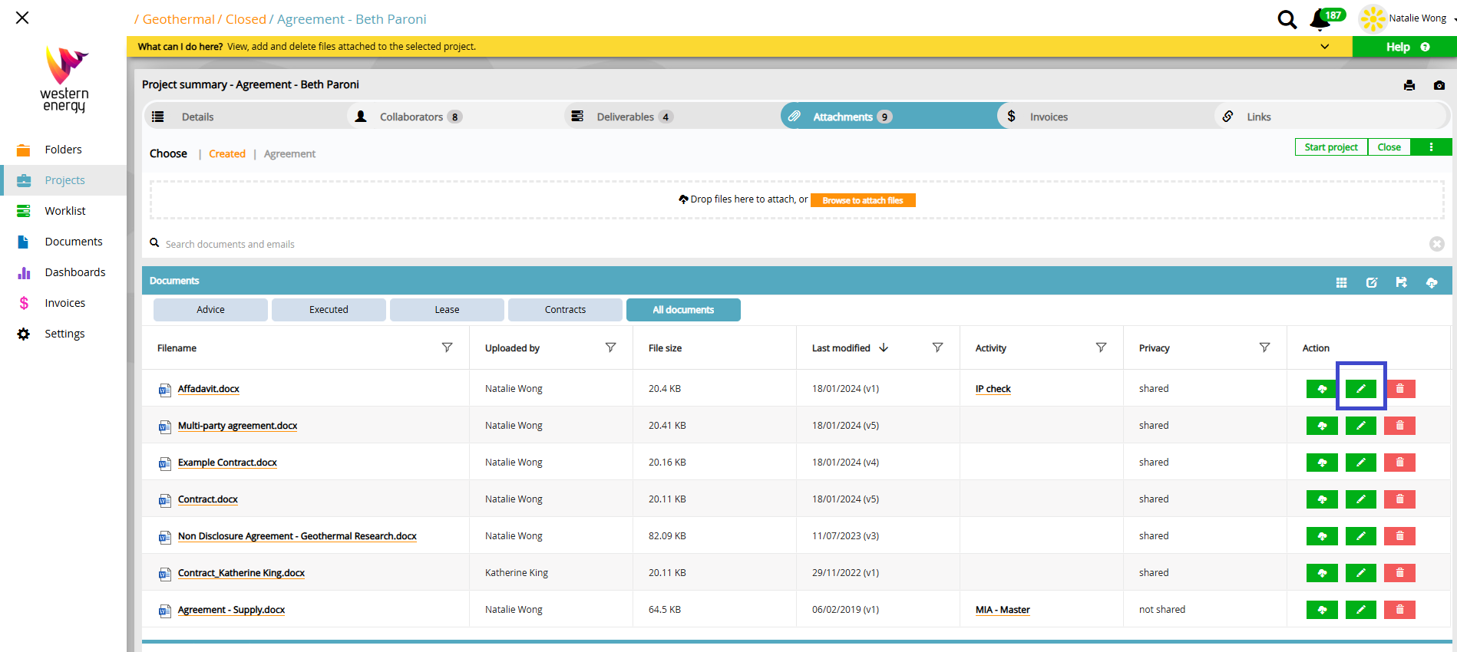Open the Non Disclosure Agreement document

pyautogui.click(x=297, y=536)
